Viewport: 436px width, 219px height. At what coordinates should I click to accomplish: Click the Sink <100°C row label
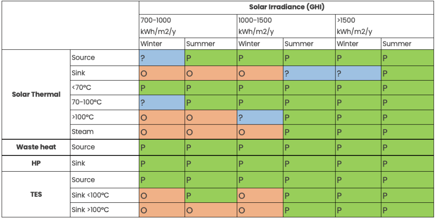[90, 196]
